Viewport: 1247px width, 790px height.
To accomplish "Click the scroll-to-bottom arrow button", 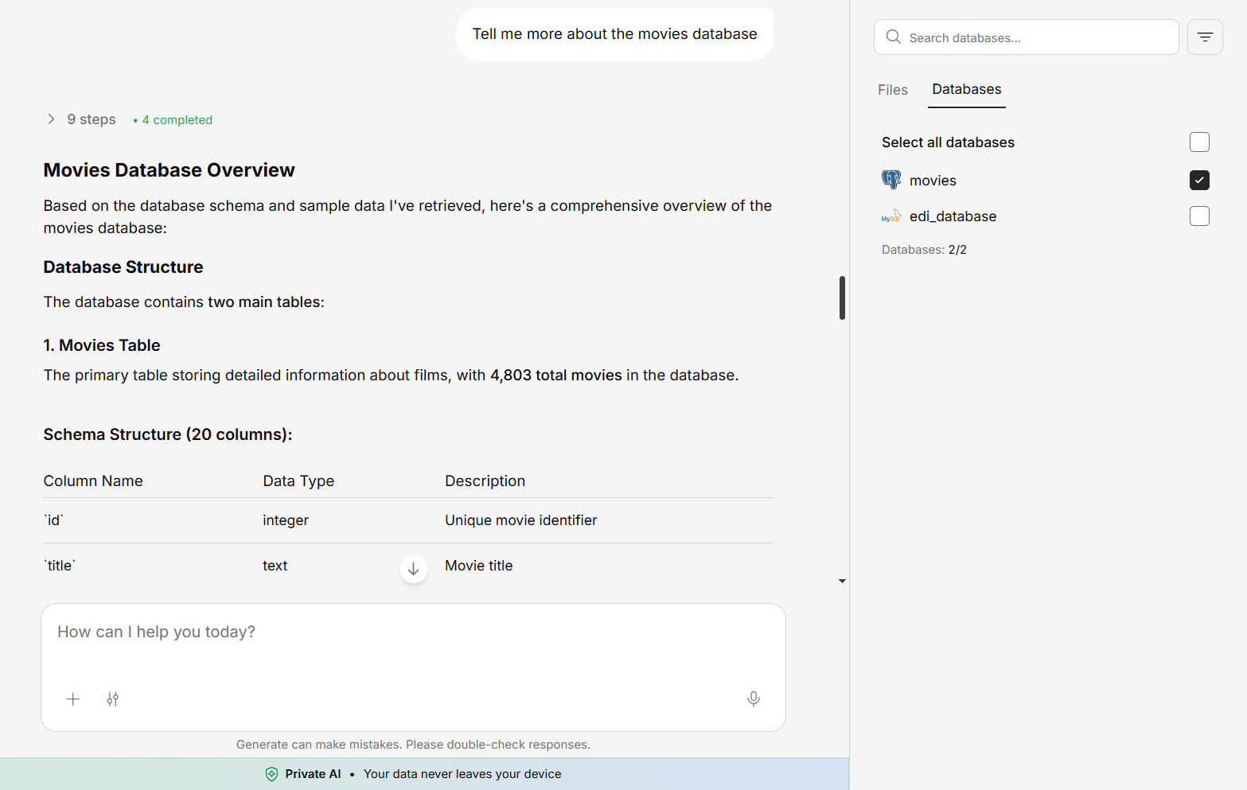I will tap(414, 569).
